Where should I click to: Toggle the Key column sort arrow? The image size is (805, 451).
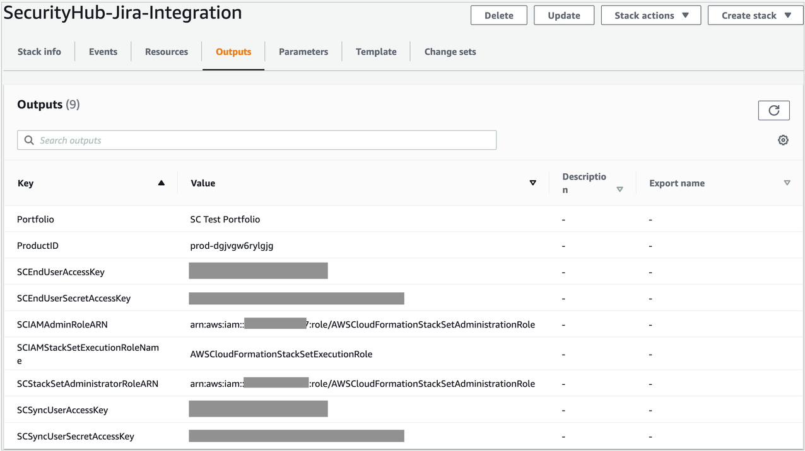tap(161, 182)
